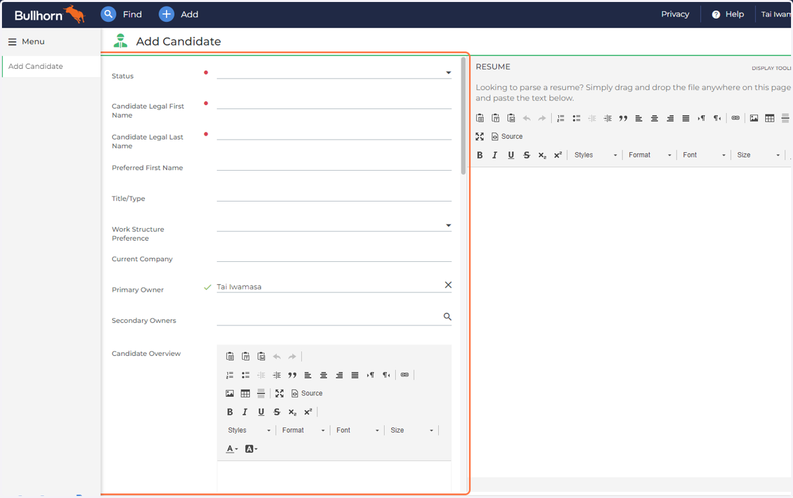
Task: Toggle bold in Resume editor
Action: [x=480, y=155]
